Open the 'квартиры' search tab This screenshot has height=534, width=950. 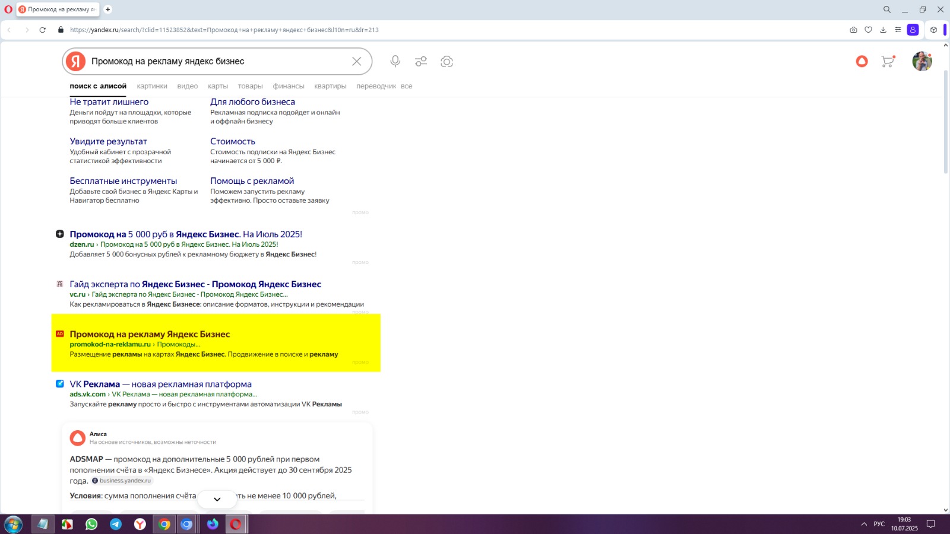coord(330,86)
